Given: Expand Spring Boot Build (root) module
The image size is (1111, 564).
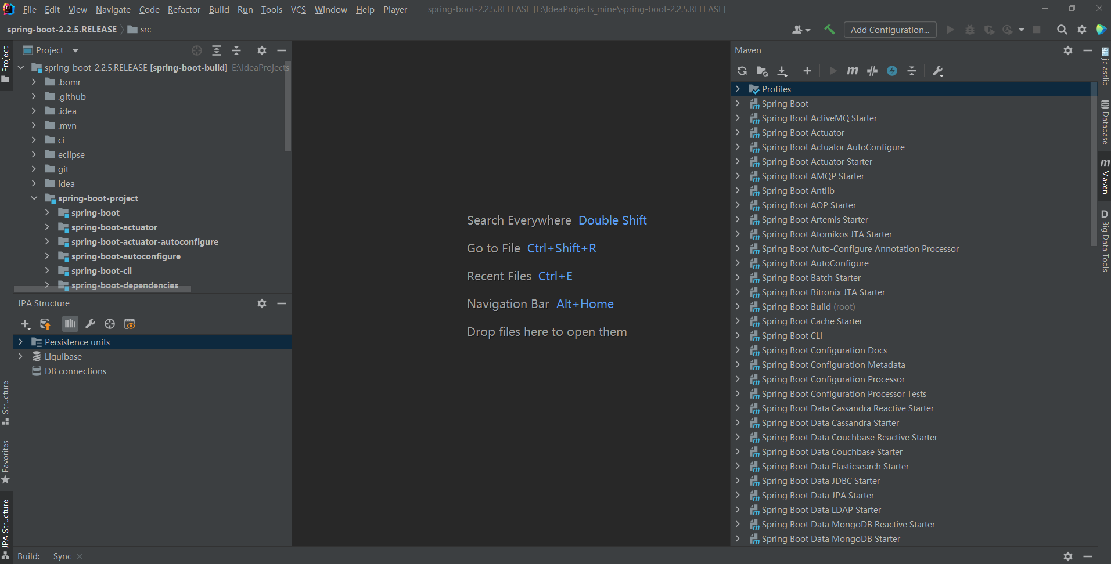Looking at the screenshot, I should 738,306.
